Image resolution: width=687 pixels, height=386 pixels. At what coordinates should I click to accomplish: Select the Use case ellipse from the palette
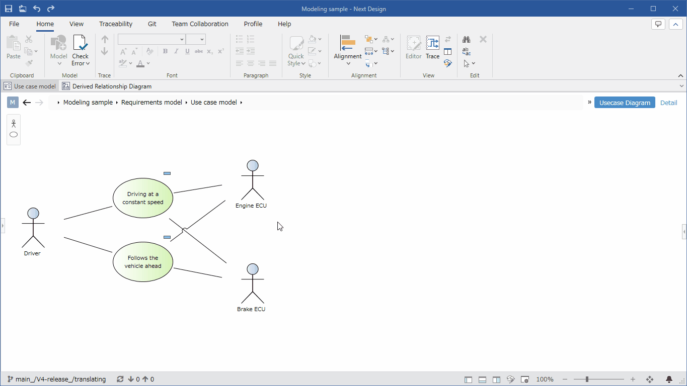point(14,135)
